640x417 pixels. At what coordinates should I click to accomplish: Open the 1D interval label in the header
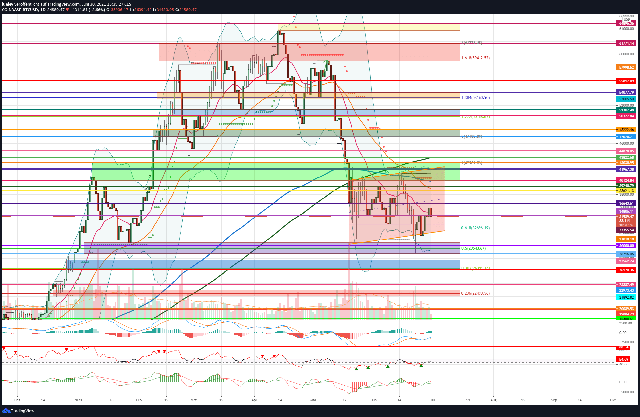coord(43,10)
